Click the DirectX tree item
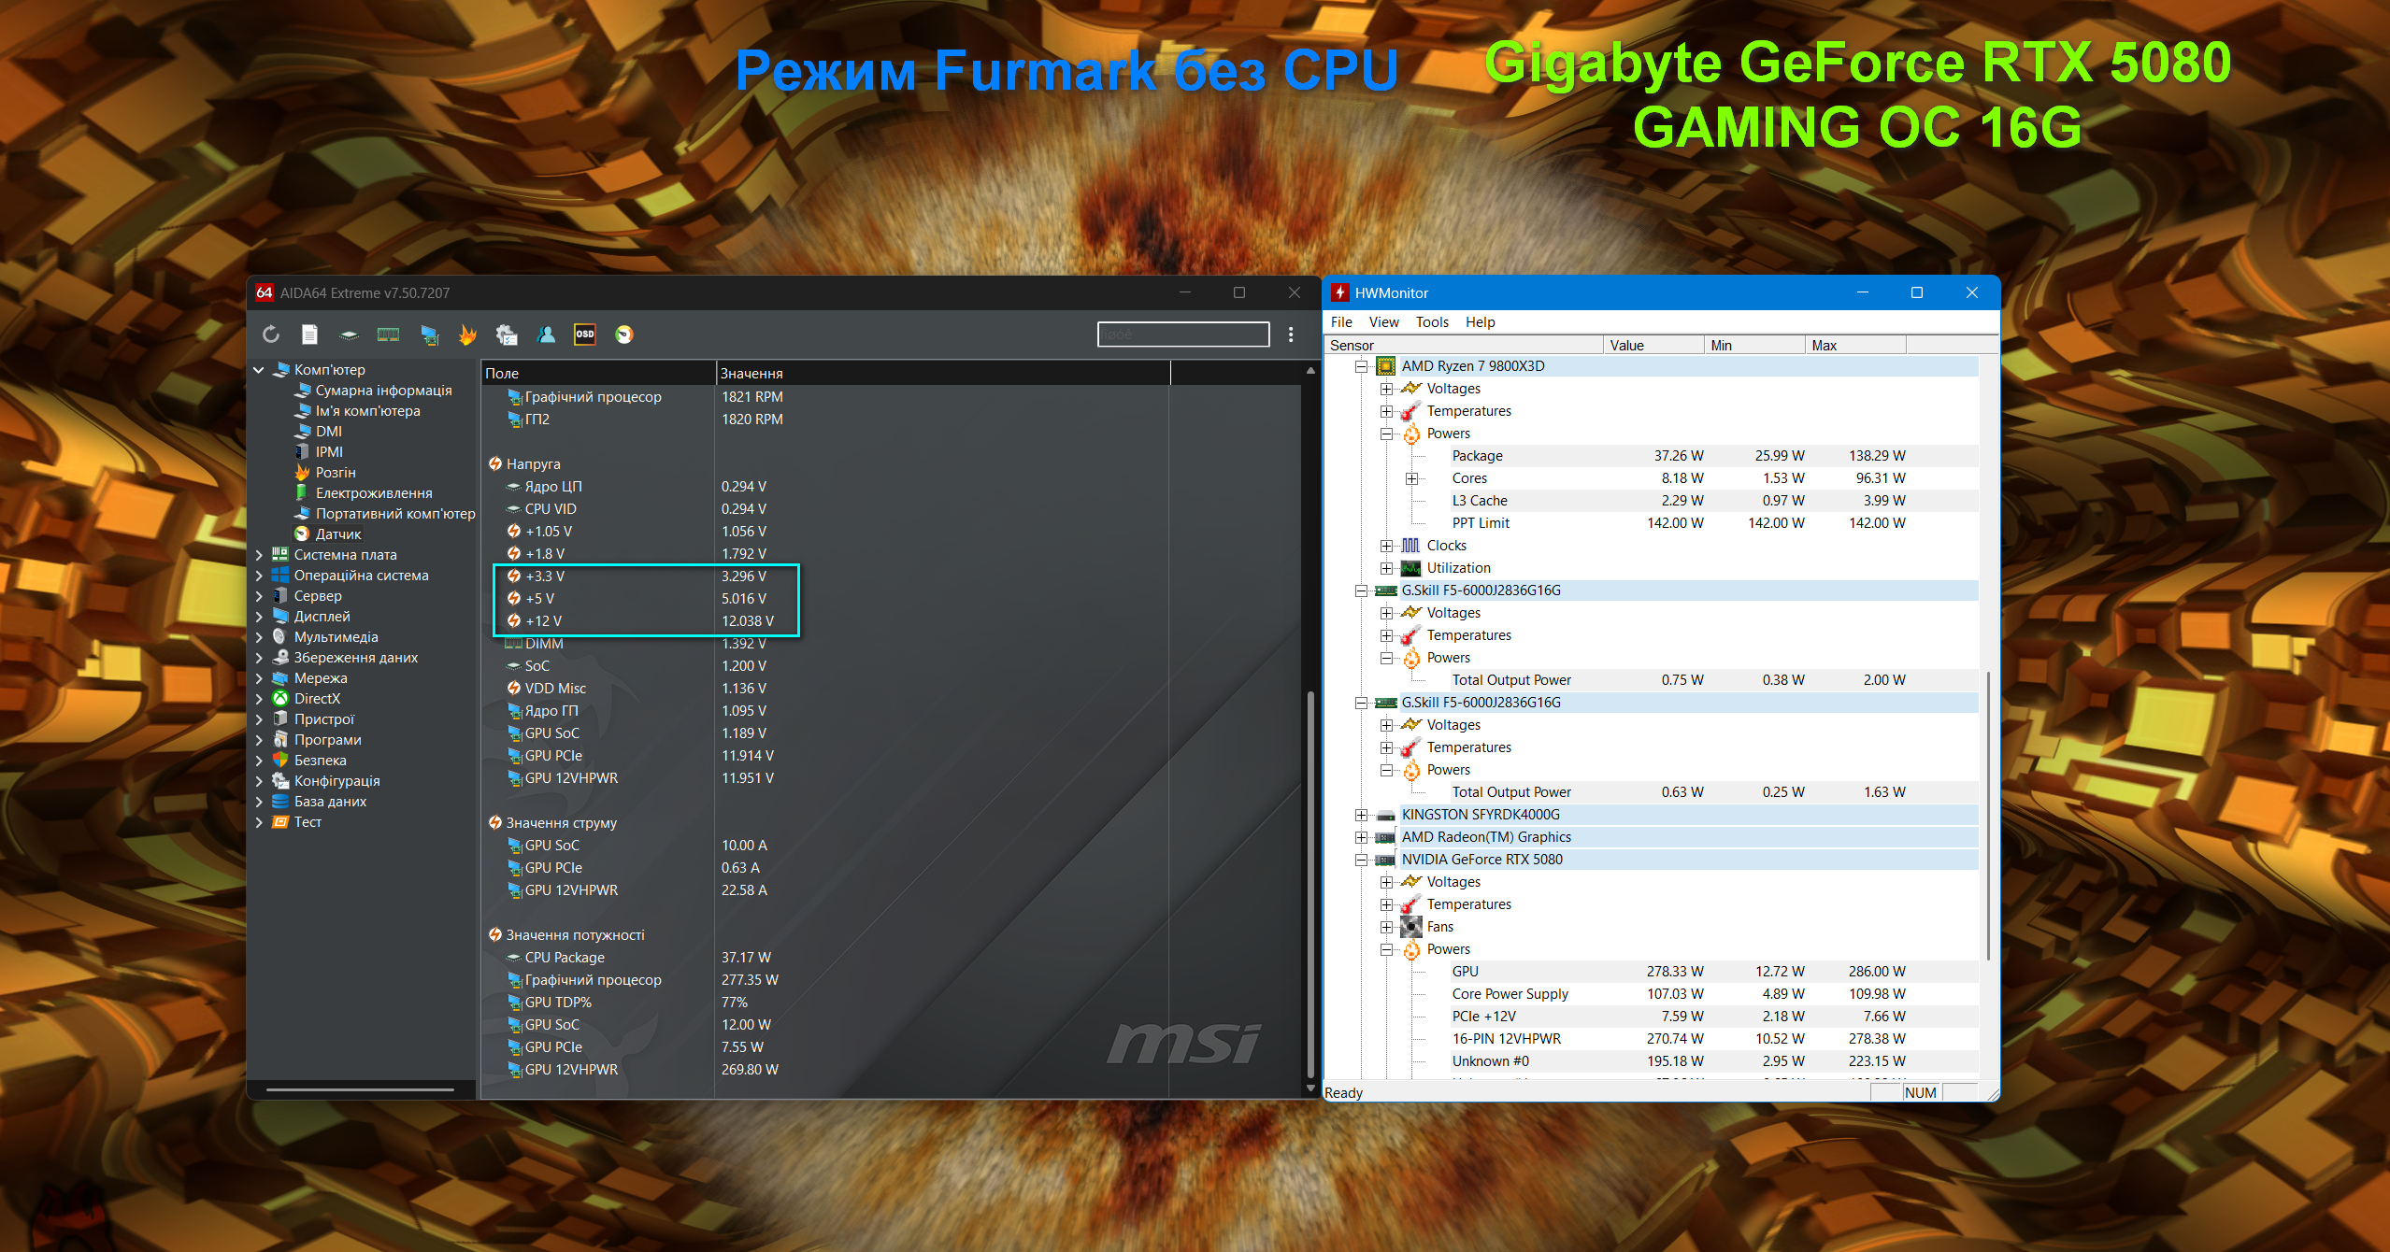Viewport: 2390px width, 1252px height. tap(317, 699)
